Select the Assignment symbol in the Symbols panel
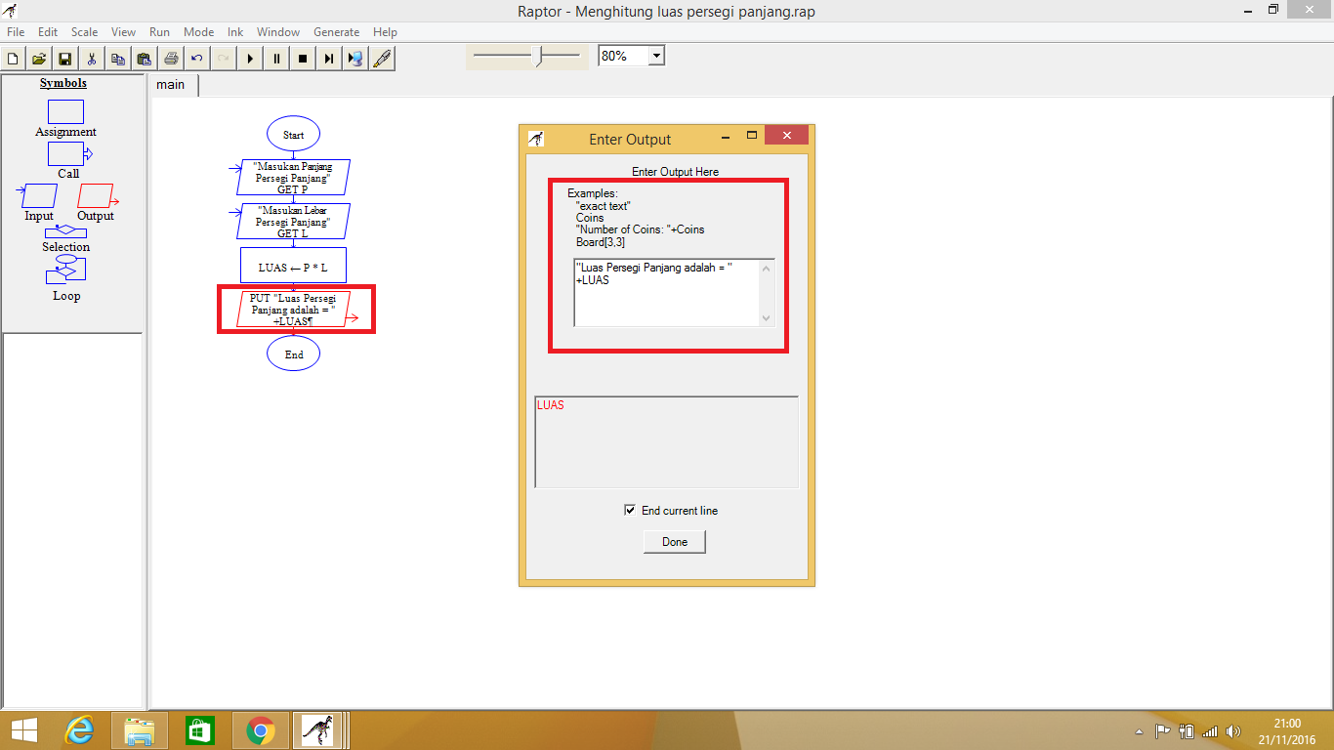This screenshot has height=750, width=1334. click(65, 111)
